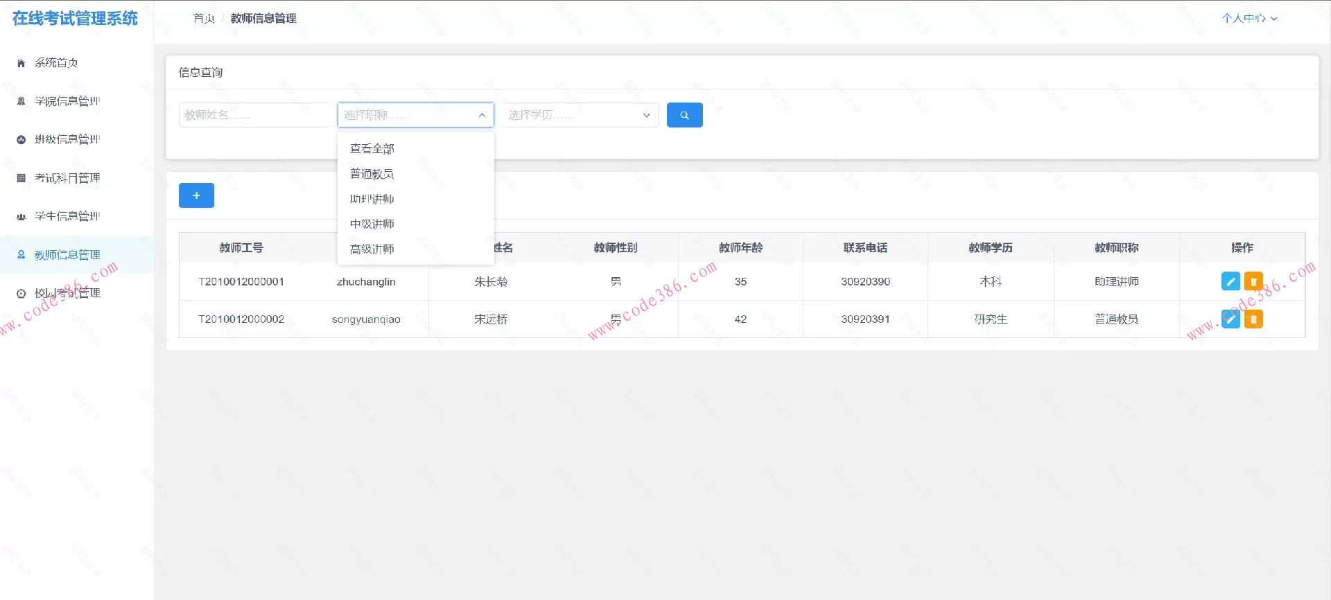This screenshot has height=600, width=1331.
Task: Pick 中级讲师 from the dropdown options
Action: pos(372,224)
